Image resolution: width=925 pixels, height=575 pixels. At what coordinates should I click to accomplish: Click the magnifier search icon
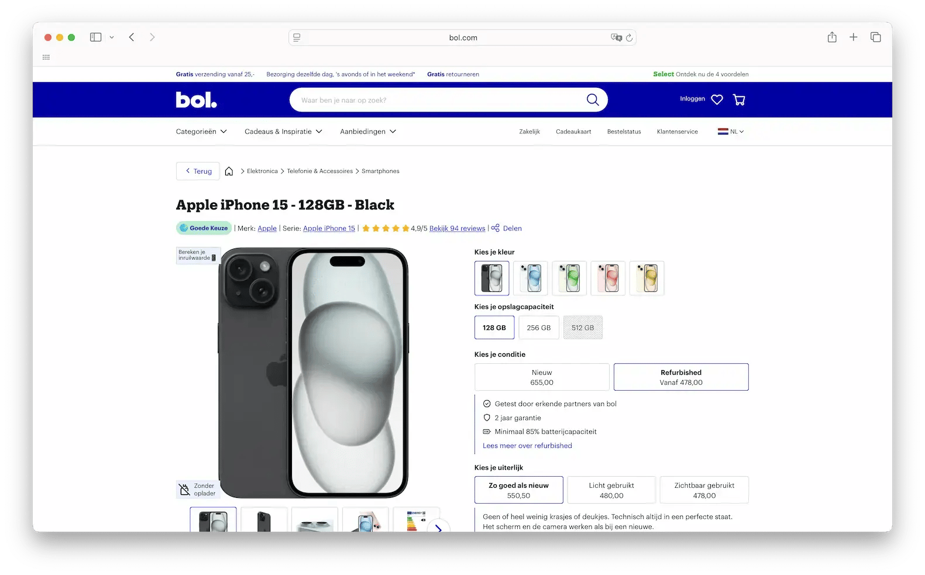pos(593,100)
